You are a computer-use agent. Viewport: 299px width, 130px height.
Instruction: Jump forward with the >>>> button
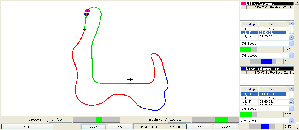pos(226,127)
